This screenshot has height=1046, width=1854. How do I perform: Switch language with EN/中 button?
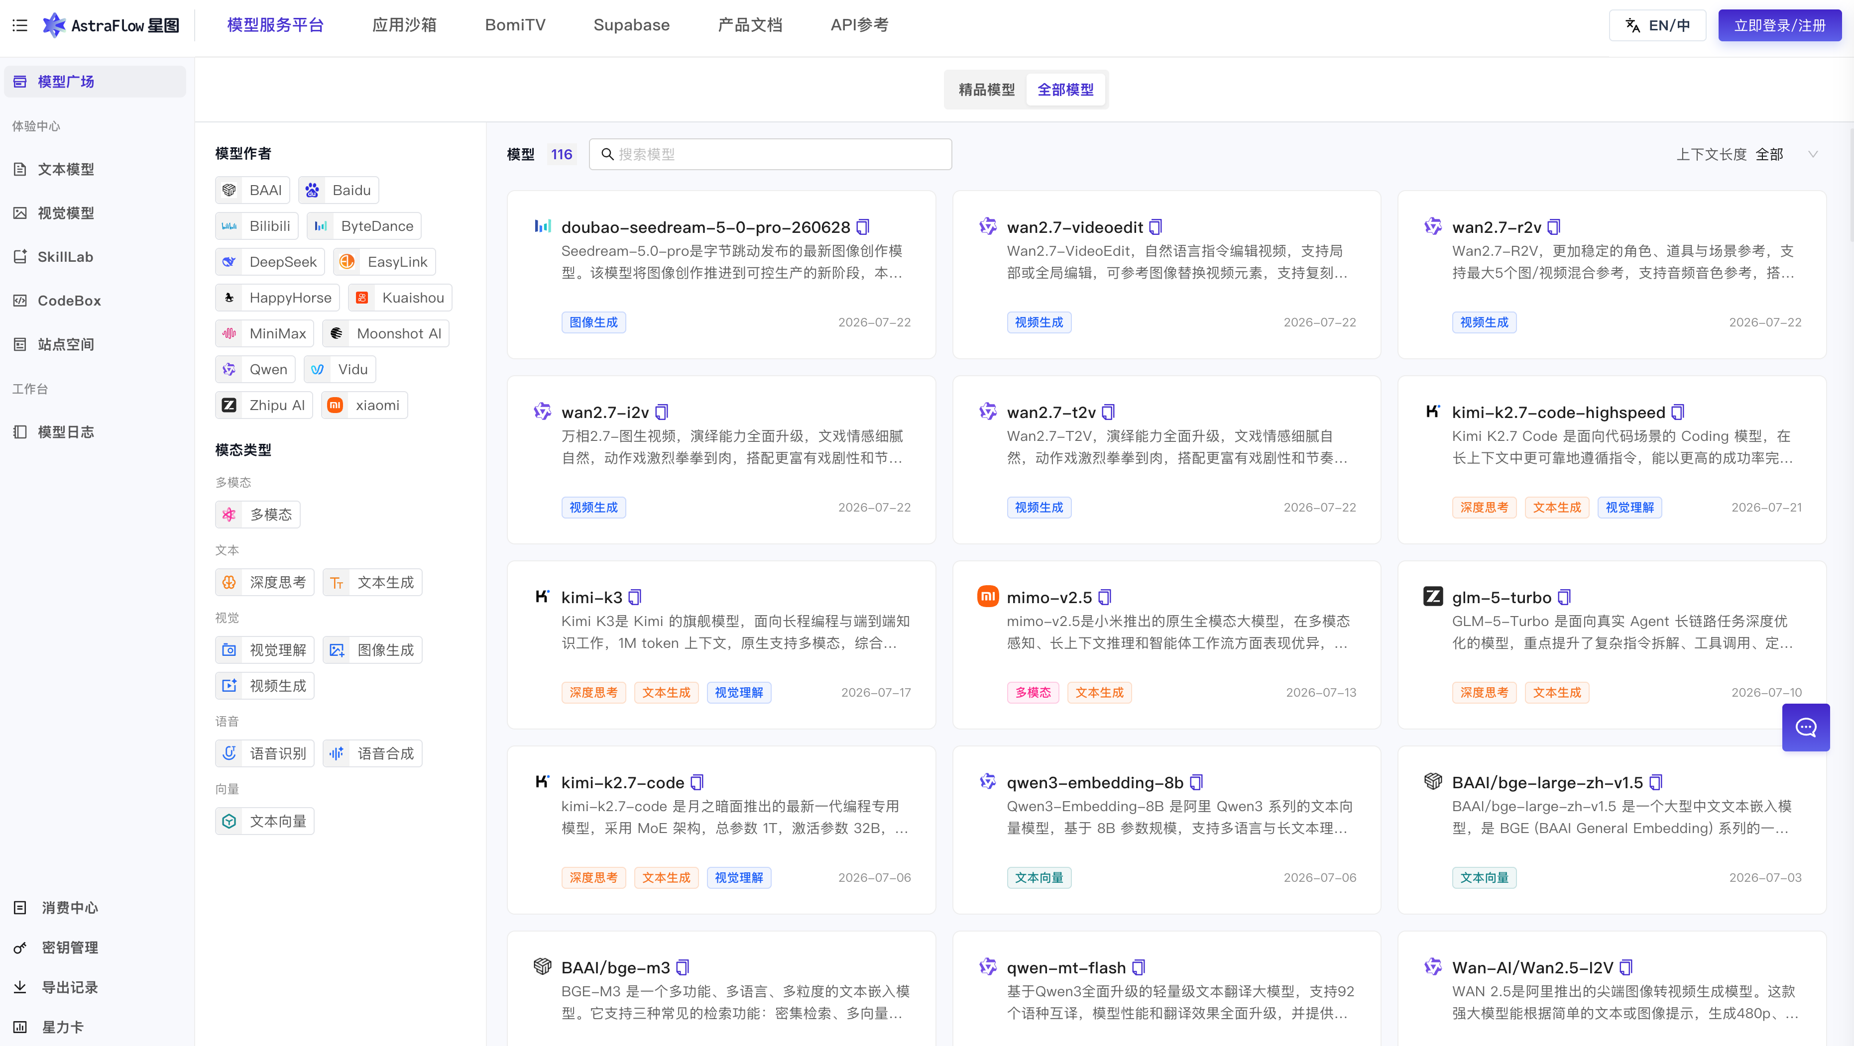pos(1657,25)
